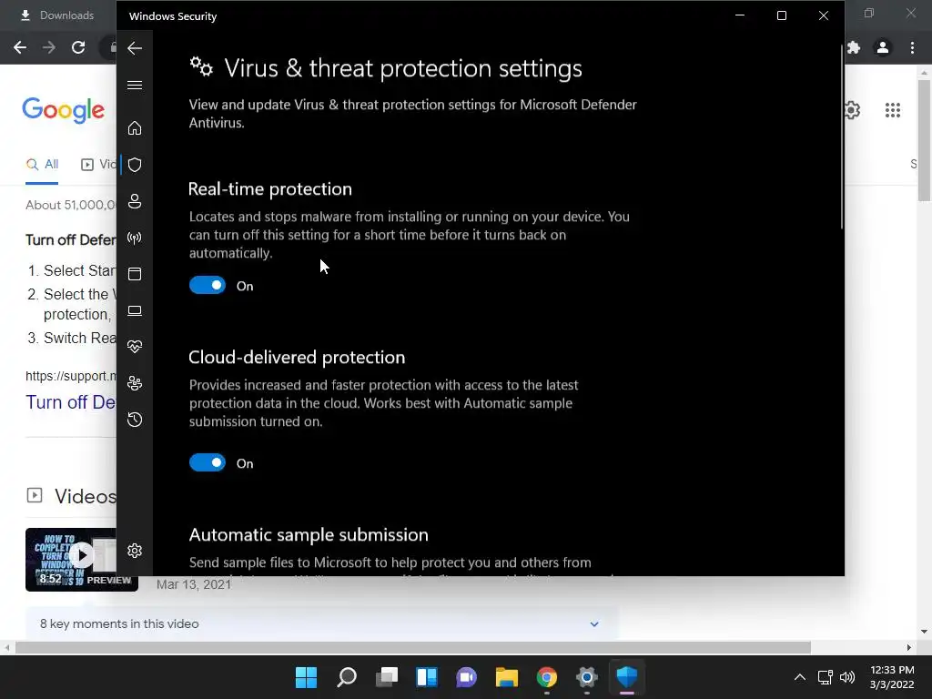Click the Chrome page vertical scrollbar thumb
The image size is (932, 699).
coord(924,140)
